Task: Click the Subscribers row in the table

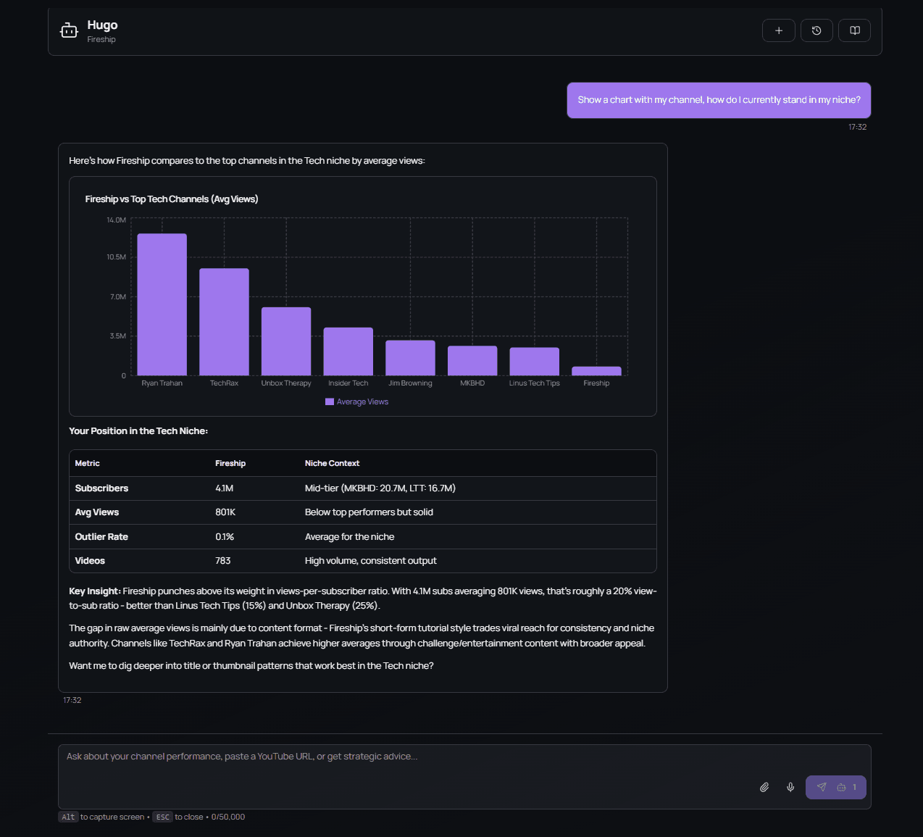Action: [x=362, y=488]
